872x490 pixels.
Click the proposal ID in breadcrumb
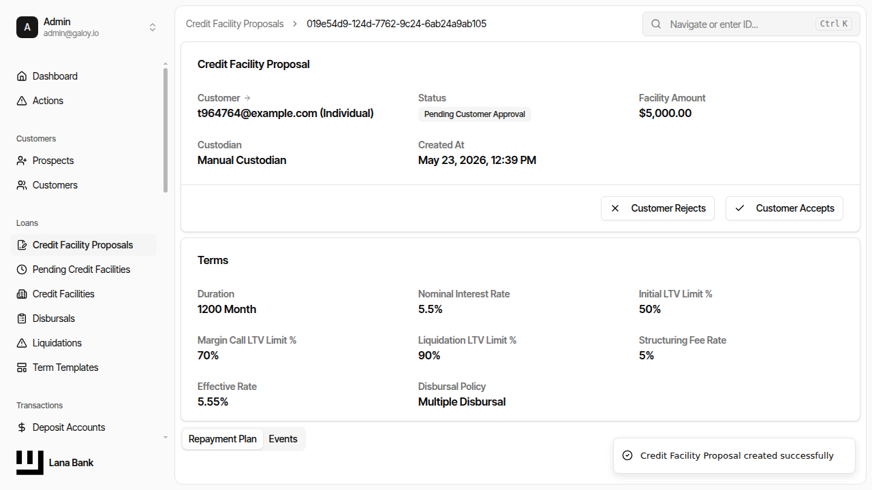pos(396,24)
